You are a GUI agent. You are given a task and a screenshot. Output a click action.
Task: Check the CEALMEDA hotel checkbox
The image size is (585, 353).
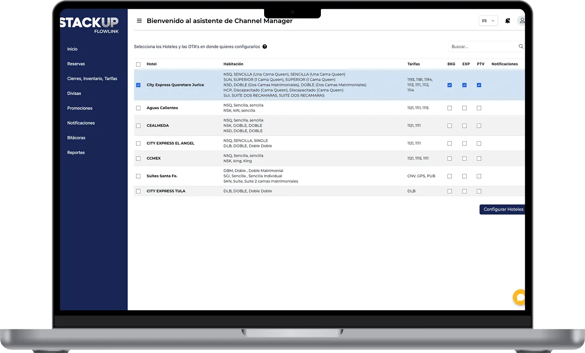click(139, 126)
